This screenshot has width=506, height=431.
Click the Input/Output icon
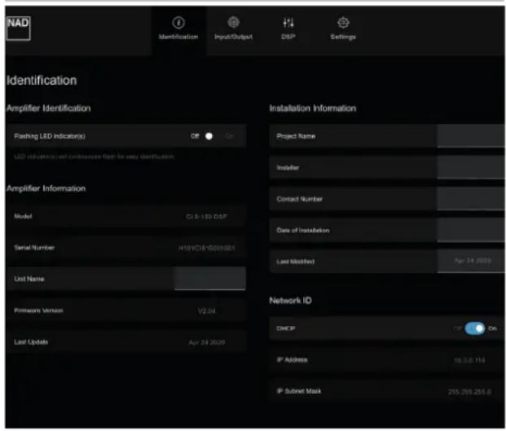233,22
